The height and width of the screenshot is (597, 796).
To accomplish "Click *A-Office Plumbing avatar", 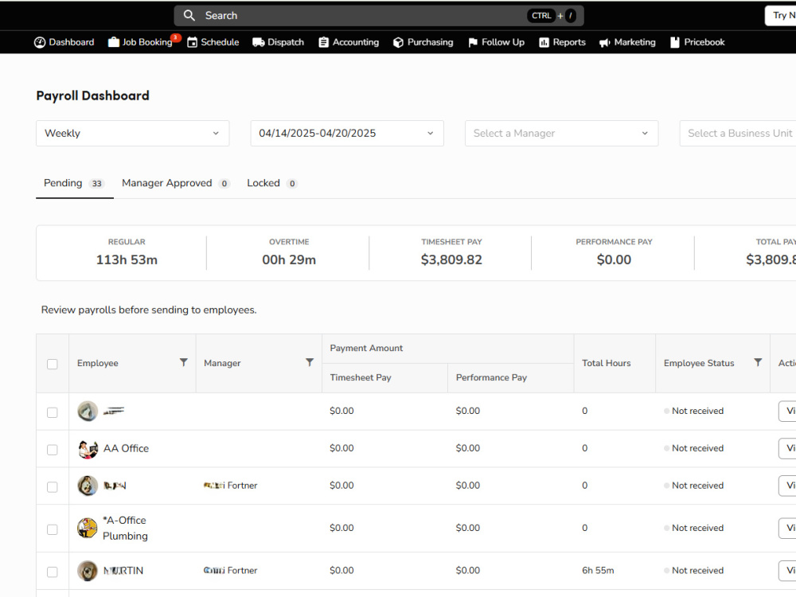I will tap(88, 528).
